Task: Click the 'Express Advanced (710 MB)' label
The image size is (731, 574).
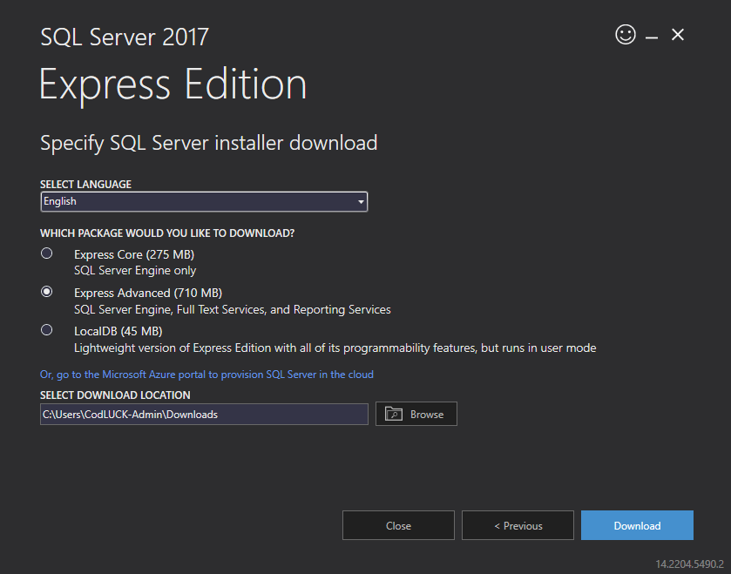Action: click(x=148, y=293)
